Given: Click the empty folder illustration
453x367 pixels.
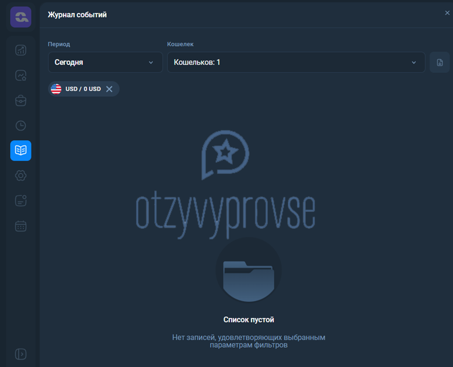Looking at the screenshot, I should coord(249,270).
